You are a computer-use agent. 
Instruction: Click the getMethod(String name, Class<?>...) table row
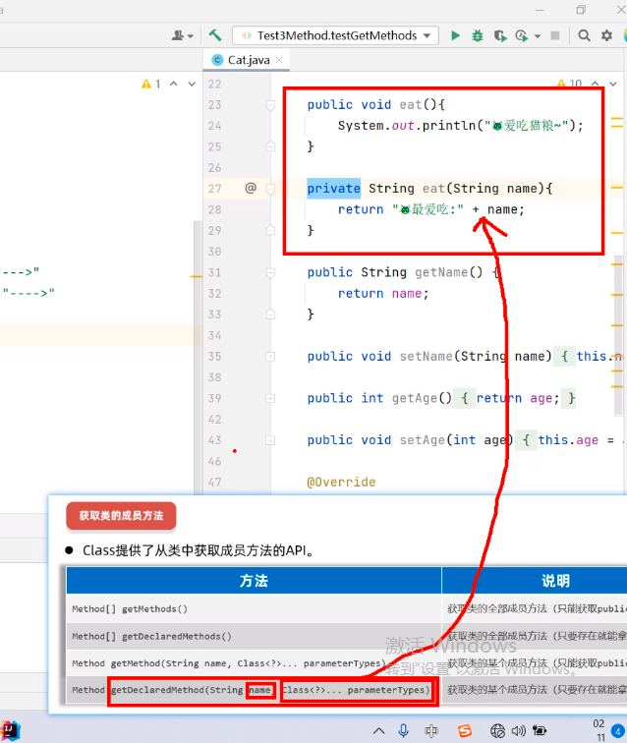pos(347,663)
